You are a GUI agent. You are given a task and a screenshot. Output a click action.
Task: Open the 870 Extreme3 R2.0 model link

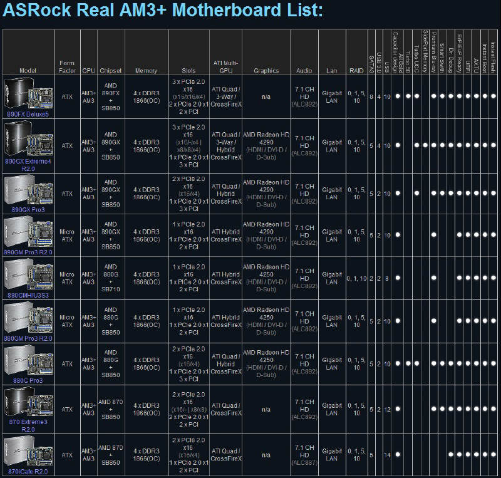pos(28,425)
